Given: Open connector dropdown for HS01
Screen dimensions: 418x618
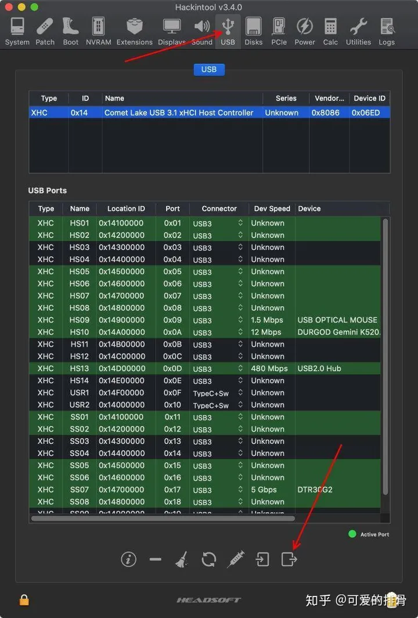Looking at the screenshot, I should 218,223.
